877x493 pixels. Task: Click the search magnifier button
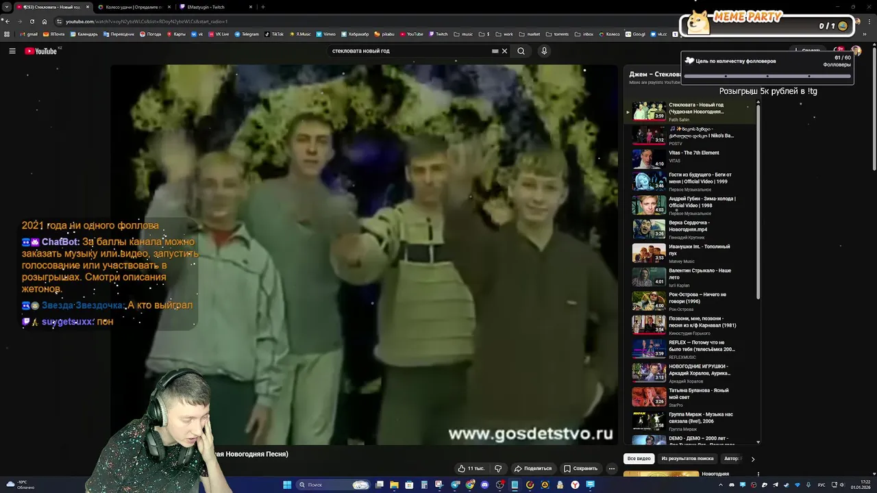click(x=521, y=51)
